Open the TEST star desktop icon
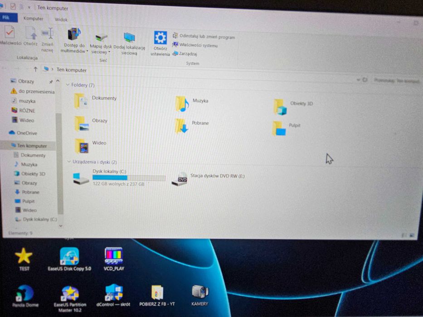Screen dimensions: 423x317 point(24,259)
